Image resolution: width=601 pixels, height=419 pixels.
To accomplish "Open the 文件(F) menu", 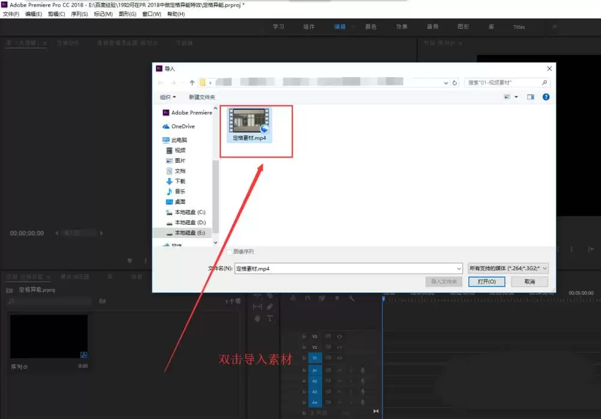I will tap(11, 14).
